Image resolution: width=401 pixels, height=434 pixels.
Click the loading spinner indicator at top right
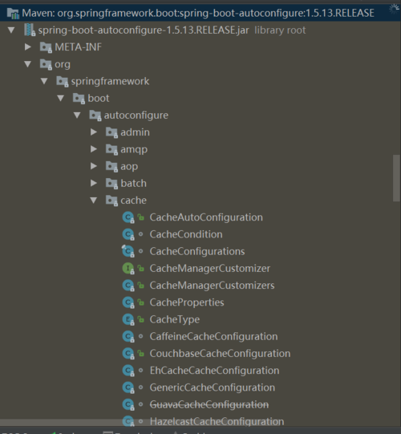[394, 9]
